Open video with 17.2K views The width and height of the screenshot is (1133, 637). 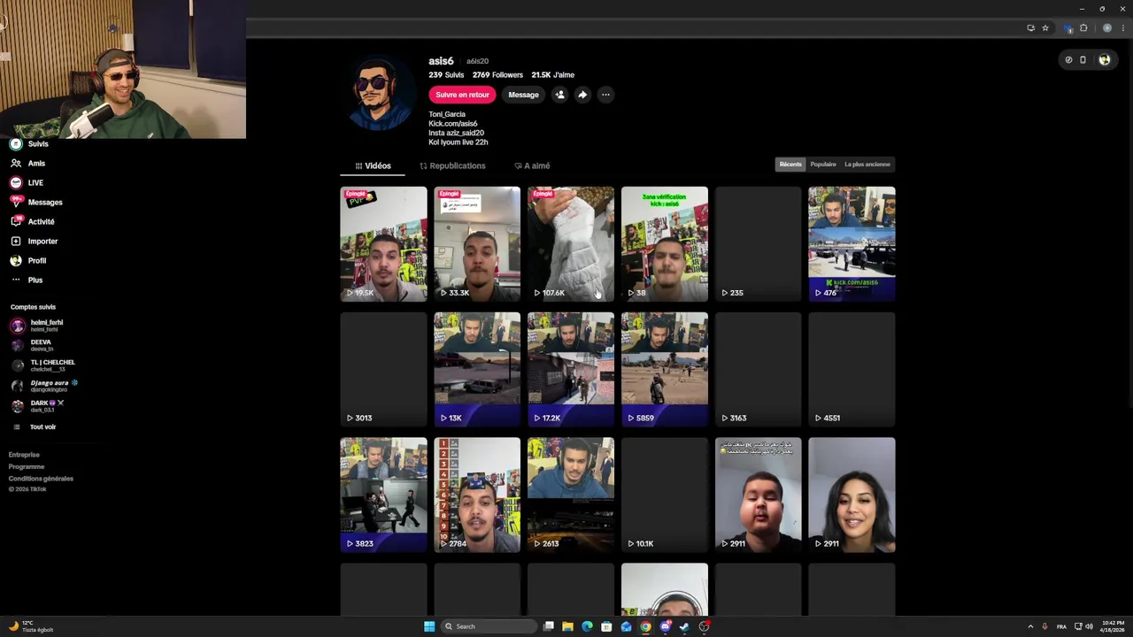(x=571, y=370)
